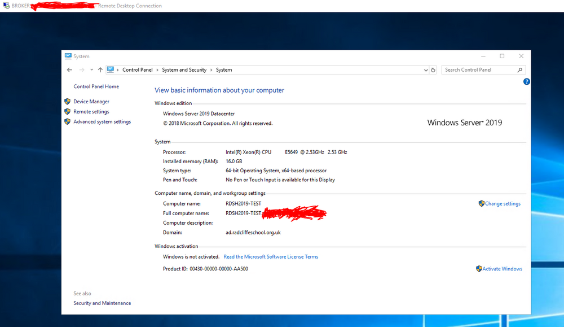Open the recent locations chevron
Screen dimensions: 564x327
point(92,70)
